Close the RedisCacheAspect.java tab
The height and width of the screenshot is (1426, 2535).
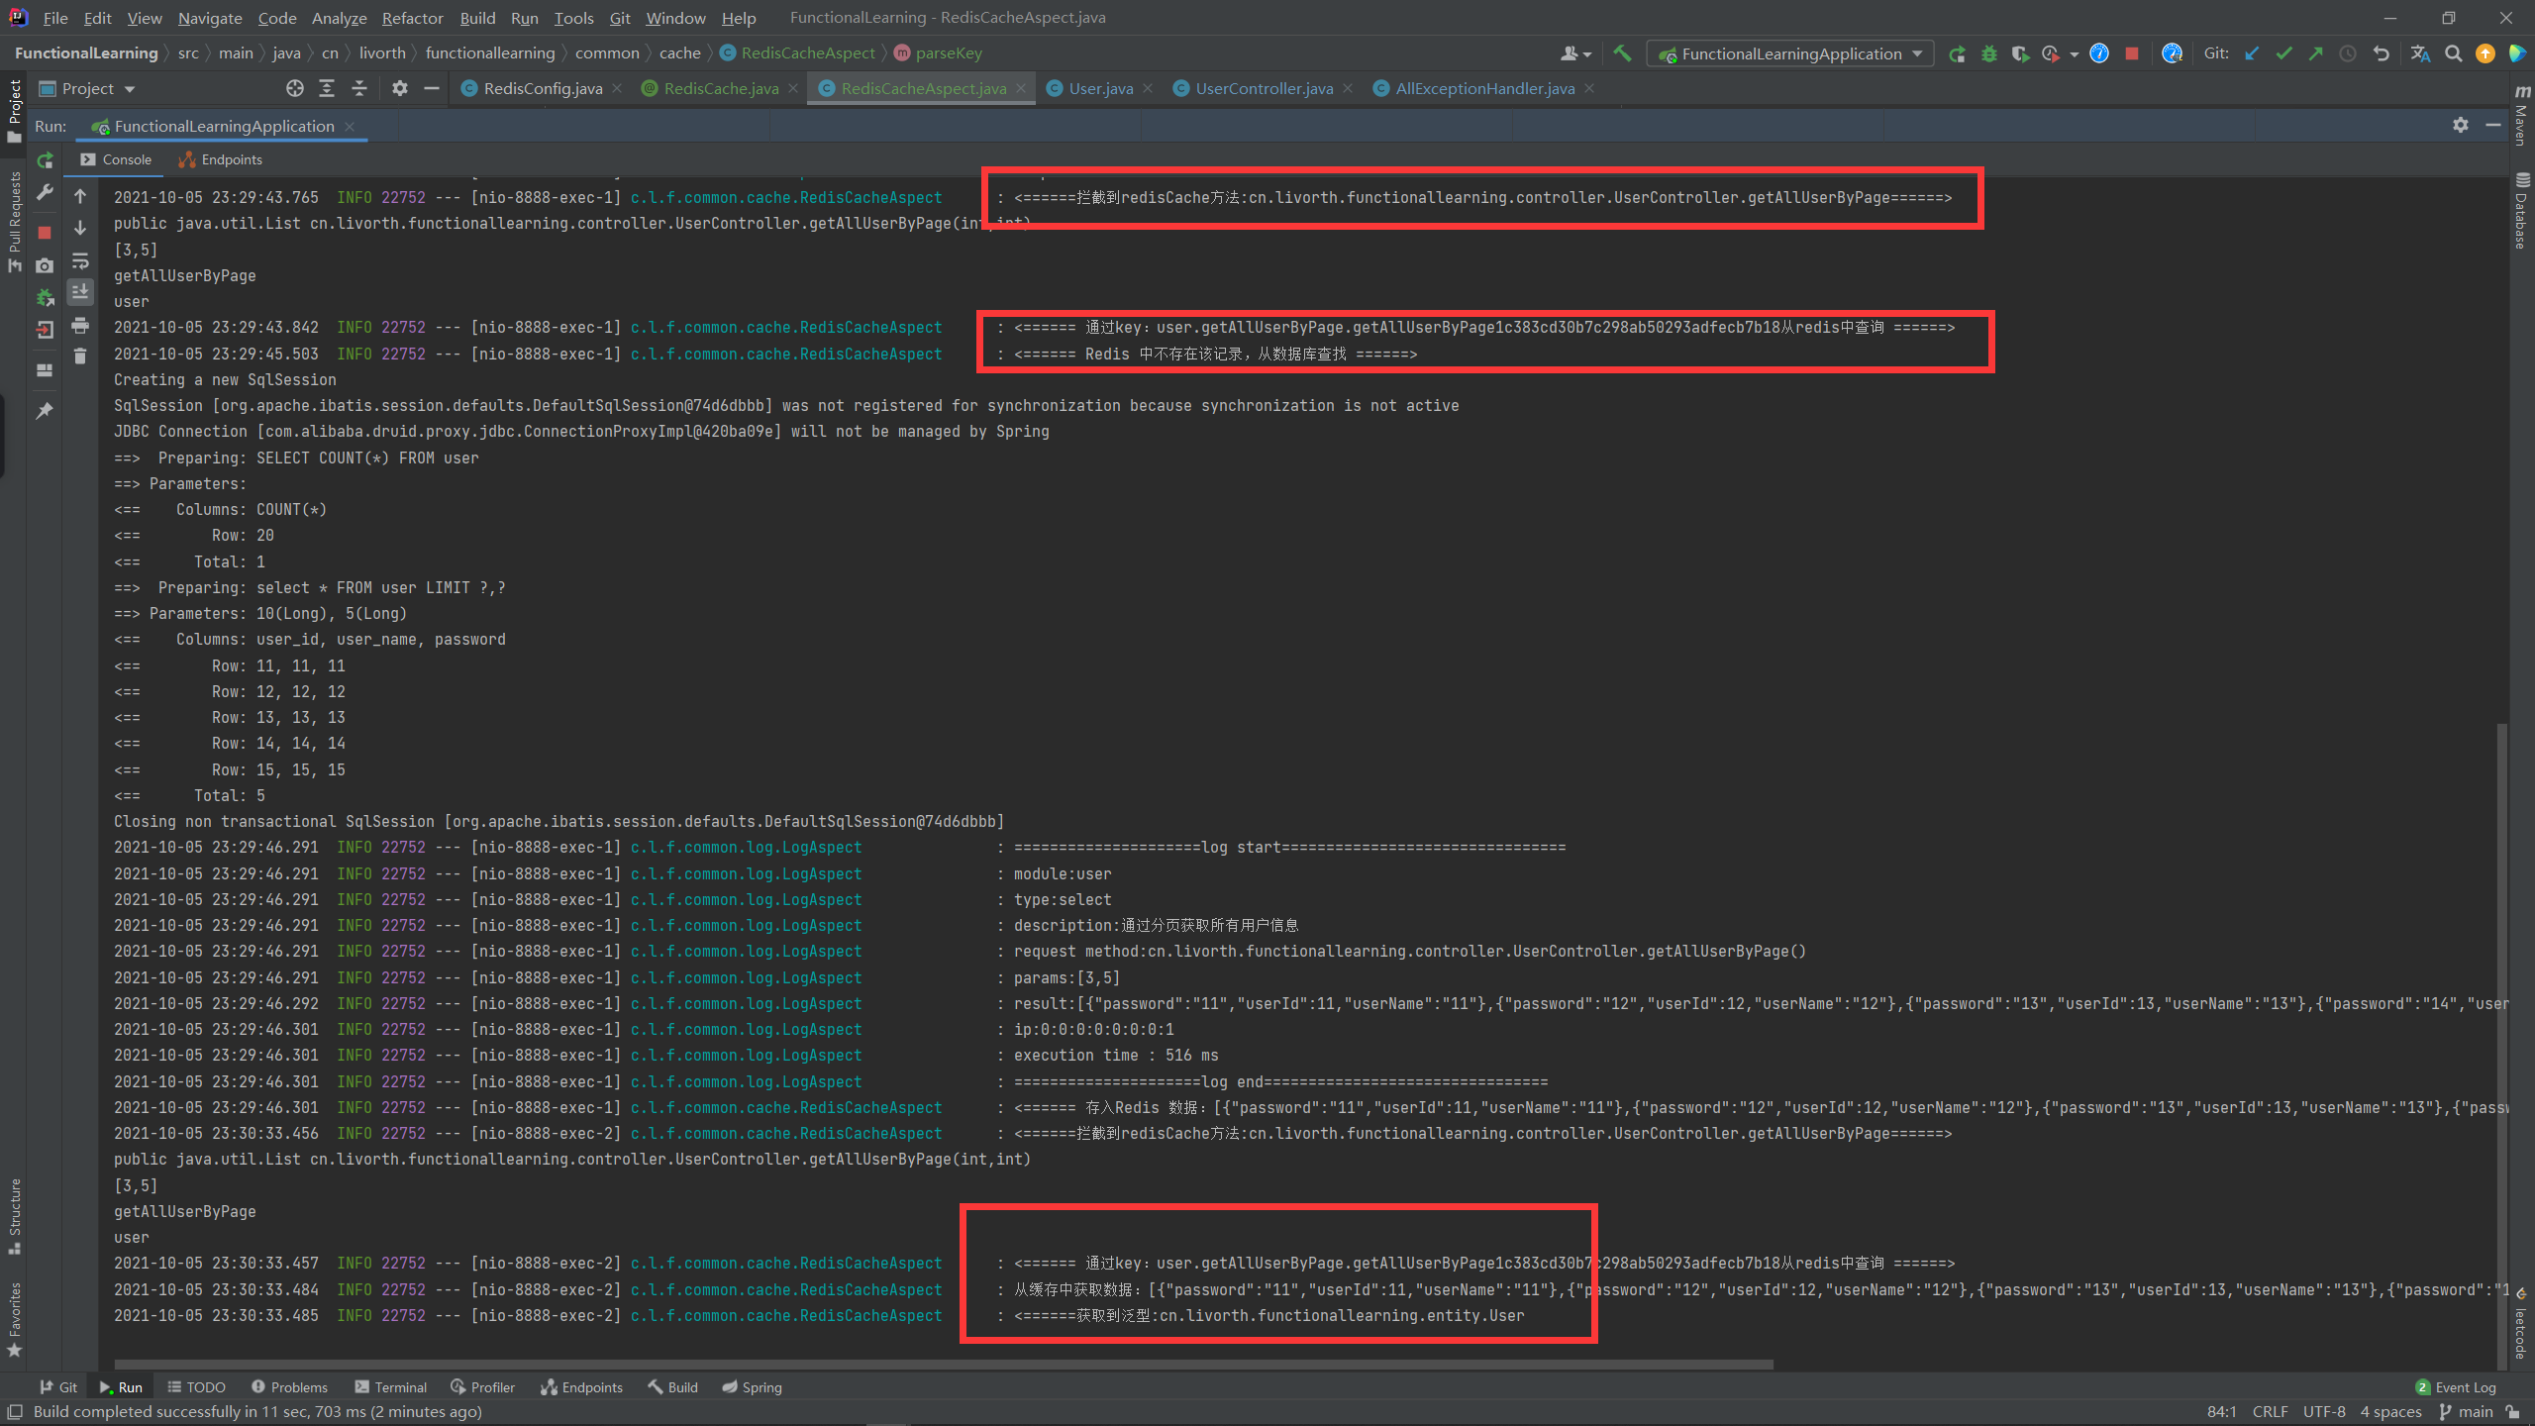click(x=1021, y=89)
